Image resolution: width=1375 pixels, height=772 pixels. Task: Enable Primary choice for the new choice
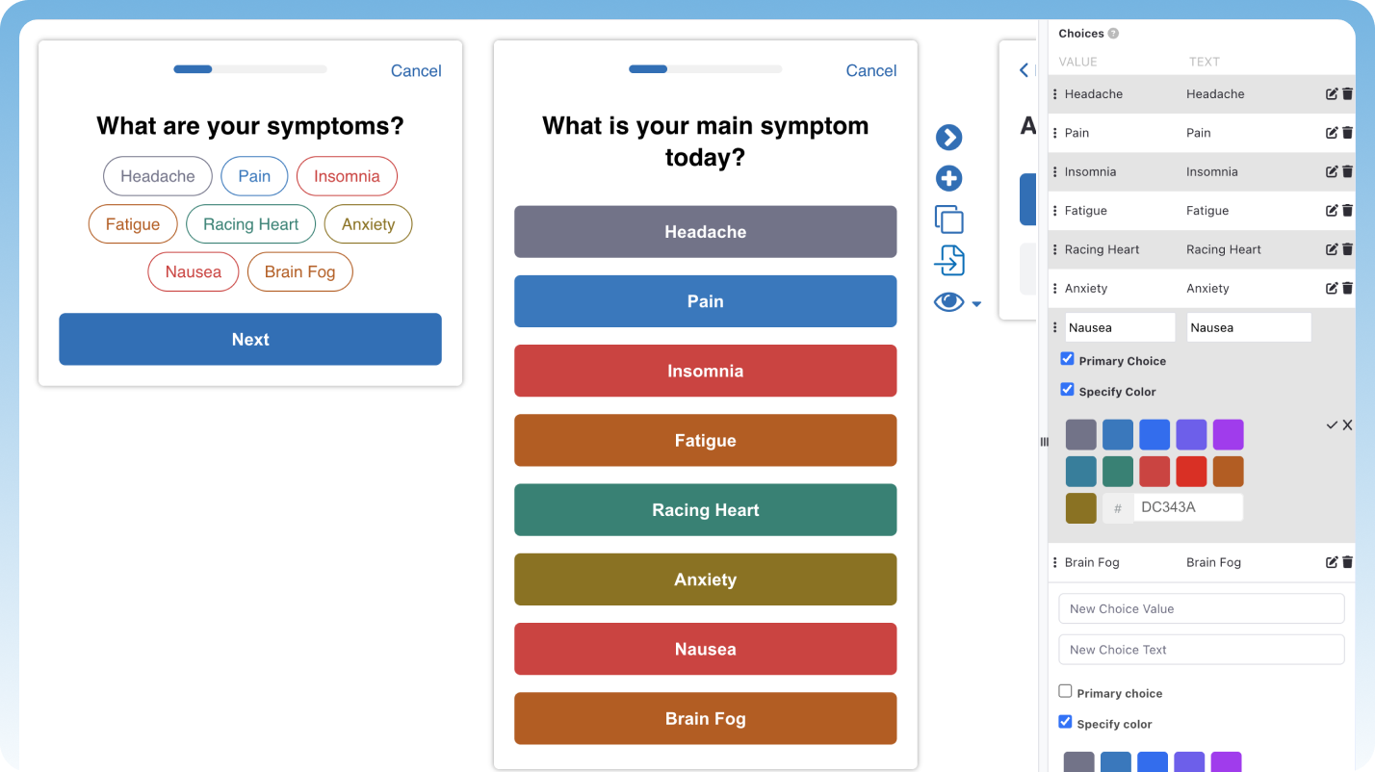1065,690
